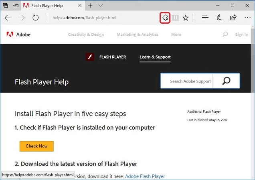Set these tabs aside icon

click(16, 6)
